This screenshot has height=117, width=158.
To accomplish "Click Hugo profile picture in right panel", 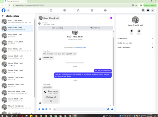I will [x=135, y=20].
